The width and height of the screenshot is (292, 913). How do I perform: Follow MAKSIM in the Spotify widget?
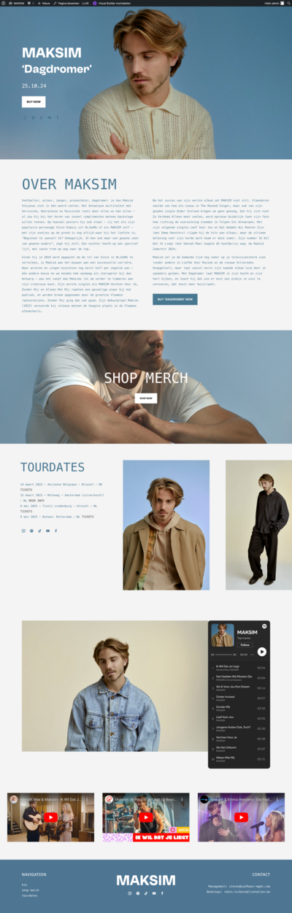coord(245,645)
